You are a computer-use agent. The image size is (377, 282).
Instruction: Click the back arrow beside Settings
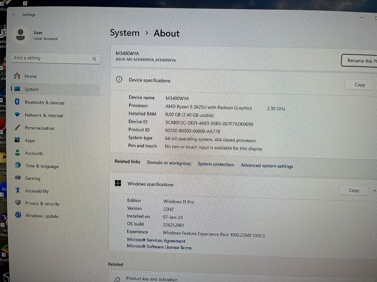(14, 15)
